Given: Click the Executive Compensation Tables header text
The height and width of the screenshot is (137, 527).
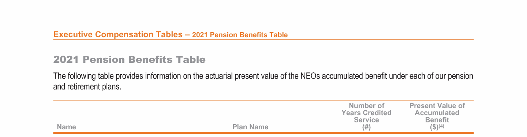Looking at the screenshot, I should [118, 35].
